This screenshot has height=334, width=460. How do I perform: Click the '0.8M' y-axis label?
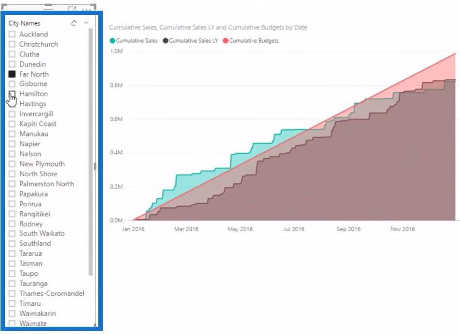point(116,85)
